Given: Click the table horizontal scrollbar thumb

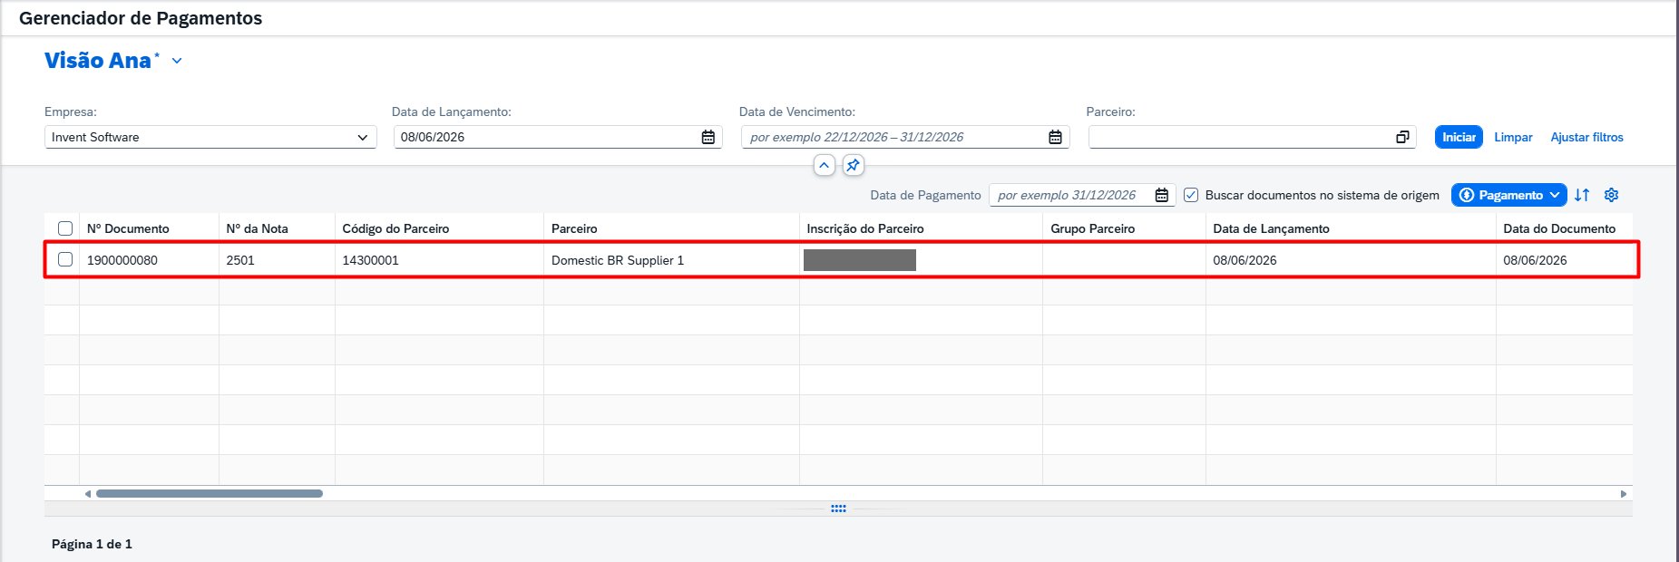Looking at the screenshot, I should click(x=210, y=494).
